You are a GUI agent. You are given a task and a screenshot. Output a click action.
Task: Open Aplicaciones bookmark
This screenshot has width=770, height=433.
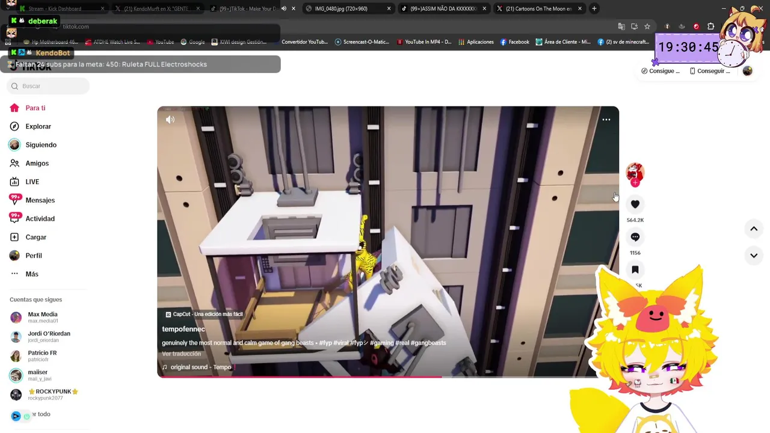[476, 42]
